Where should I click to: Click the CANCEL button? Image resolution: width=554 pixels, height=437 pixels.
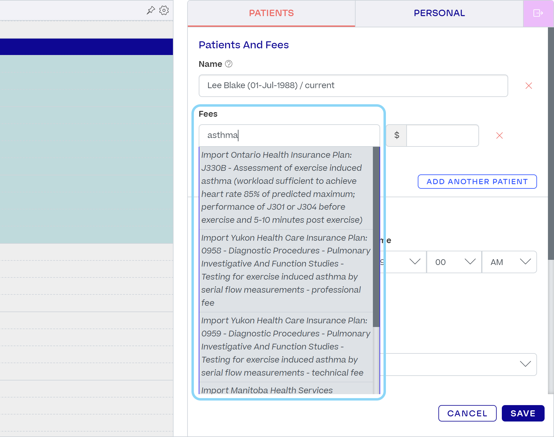pyautogui.click(x=467, y=413)
